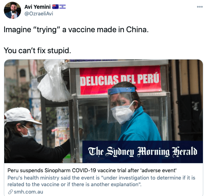Click the woman wearing the face shield

(133, 112)
